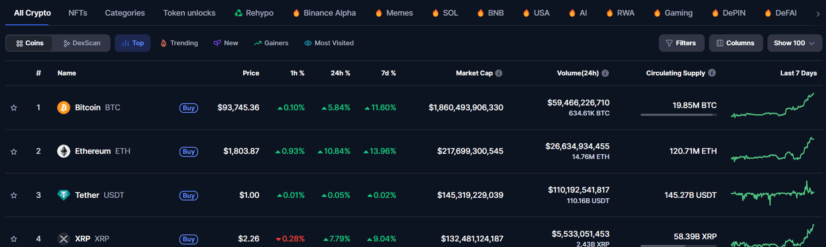This screenshot has width=826, height=247.
Task: Open Ethereum's 7-day sparkline chart
Action: (x=773, y=150)
